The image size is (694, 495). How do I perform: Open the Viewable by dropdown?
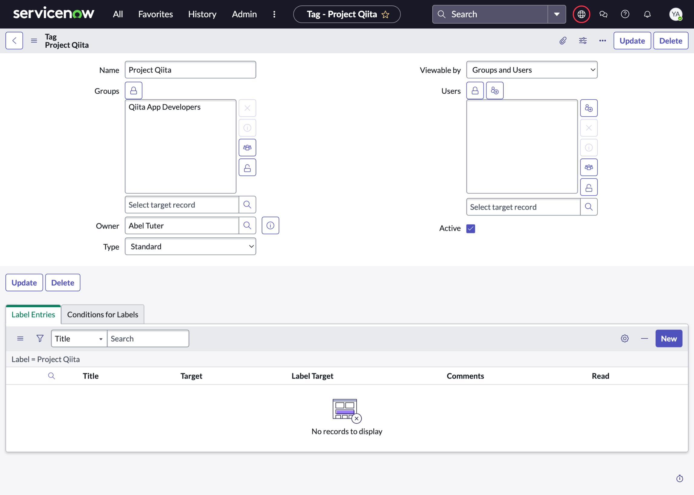point(532,70)
